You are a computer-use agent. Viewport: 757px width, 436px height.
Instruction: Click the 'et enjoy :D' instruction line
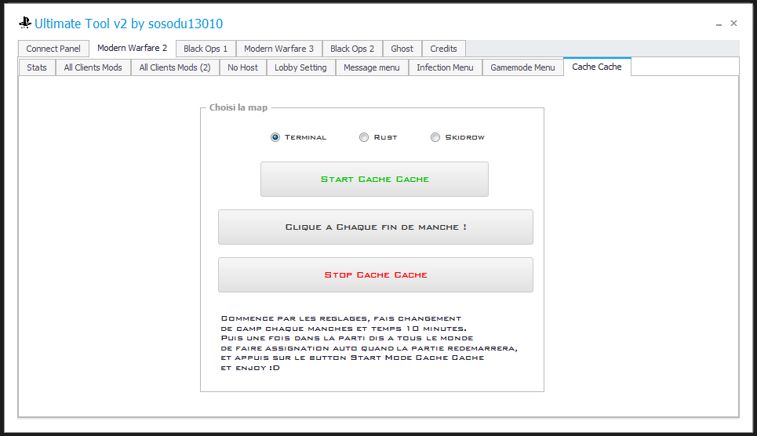click(250, 368)
